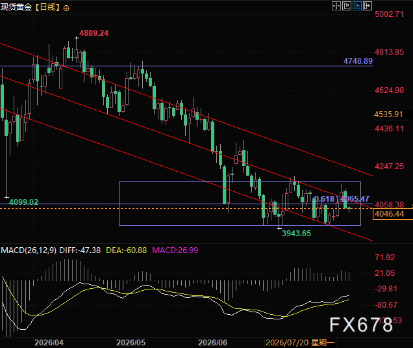Click the axis jump-to-start icon

click(347, 6)
